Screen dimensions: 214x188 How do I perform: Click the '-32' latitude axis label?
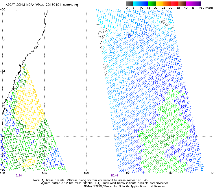tap(3, 40)
